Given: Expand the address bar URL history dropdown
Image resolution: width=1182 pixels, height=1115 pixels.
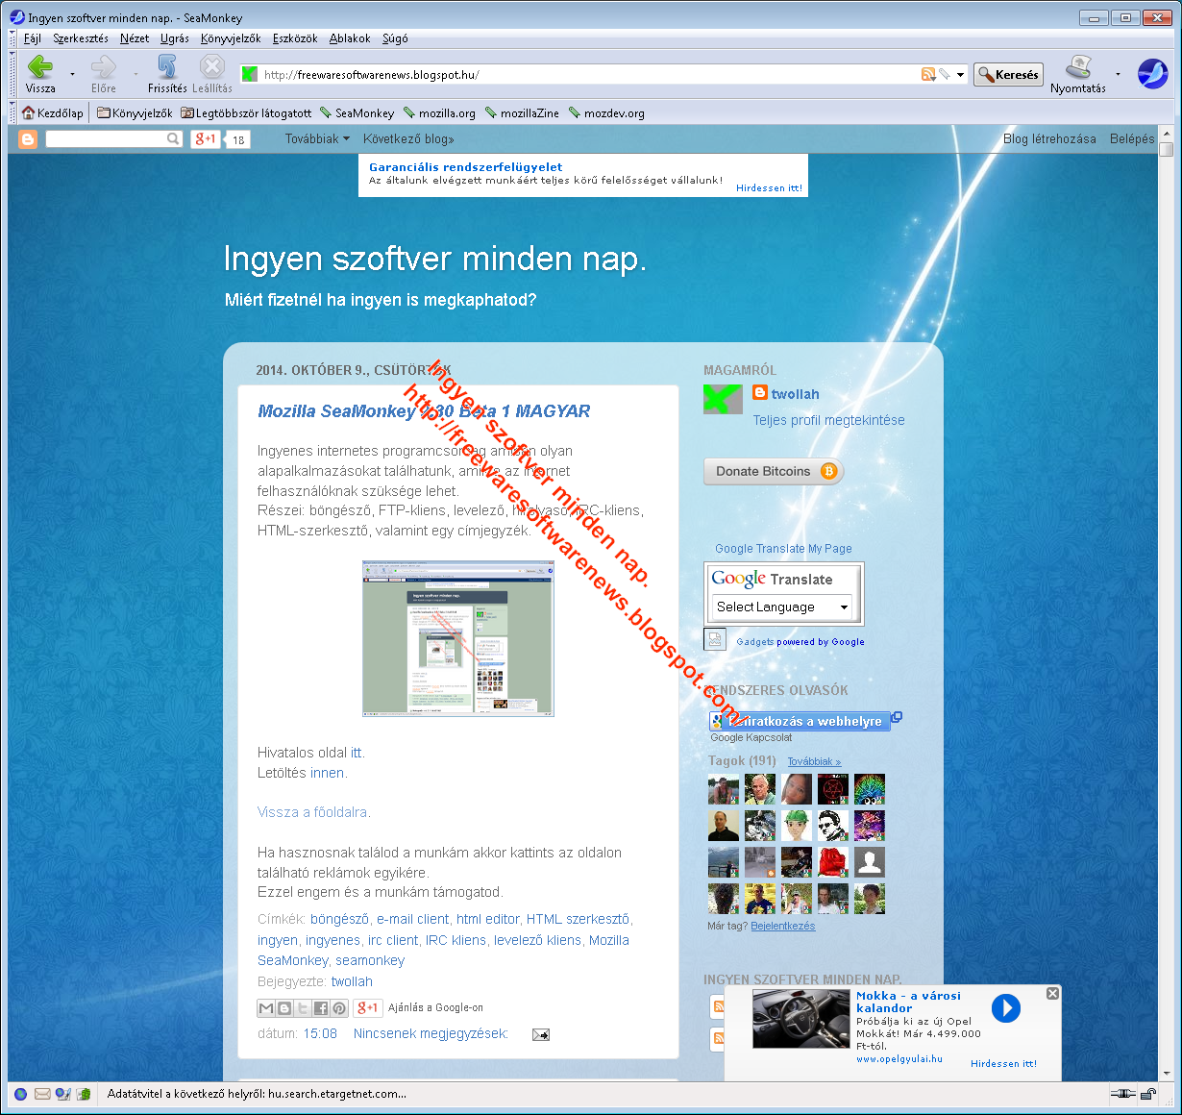Looking at the screenshot, I should click(x=960, y=74).
